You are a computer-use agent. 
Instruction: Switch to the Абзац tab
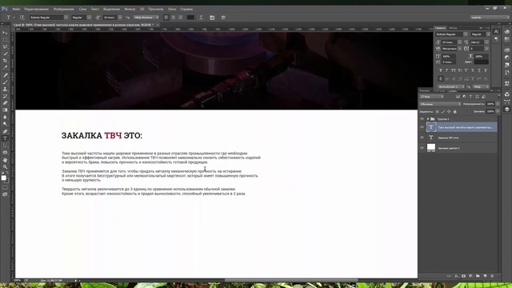point(453,28)
